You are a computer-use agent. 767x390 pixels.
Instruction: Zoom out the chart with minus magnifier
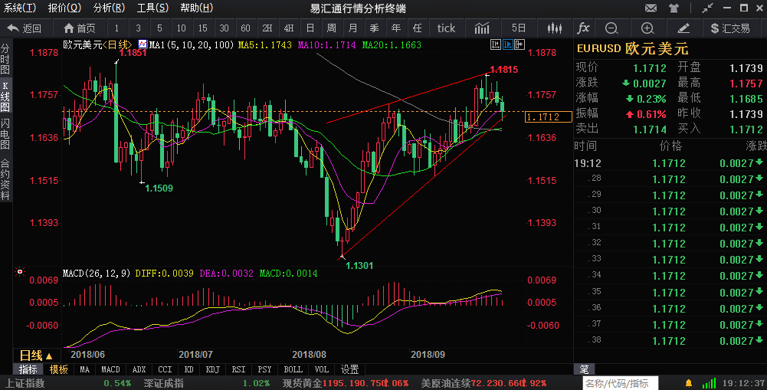[611, 28]
